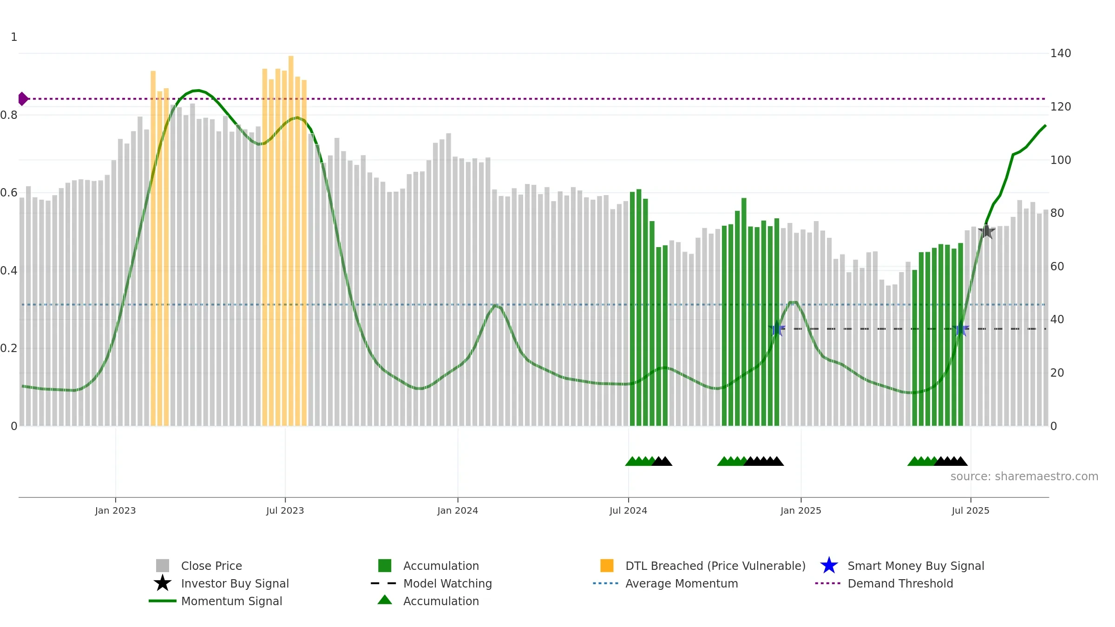Click the green Accumulation square legend icon
Viewport: 1115px width, 627px height.
[385, 566]
